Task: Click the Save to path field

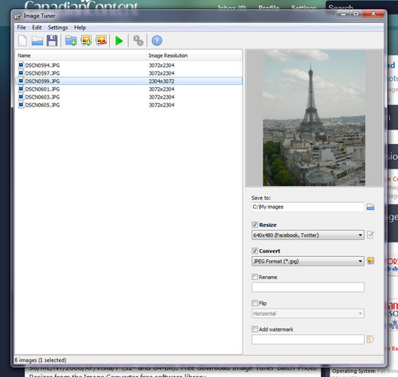Action: coord(308,207)
